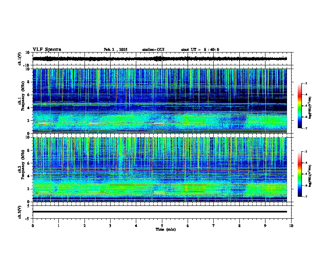
Task: Click the "-3" label on ch.1 colorbar
Action: click(x=306, y=83)
